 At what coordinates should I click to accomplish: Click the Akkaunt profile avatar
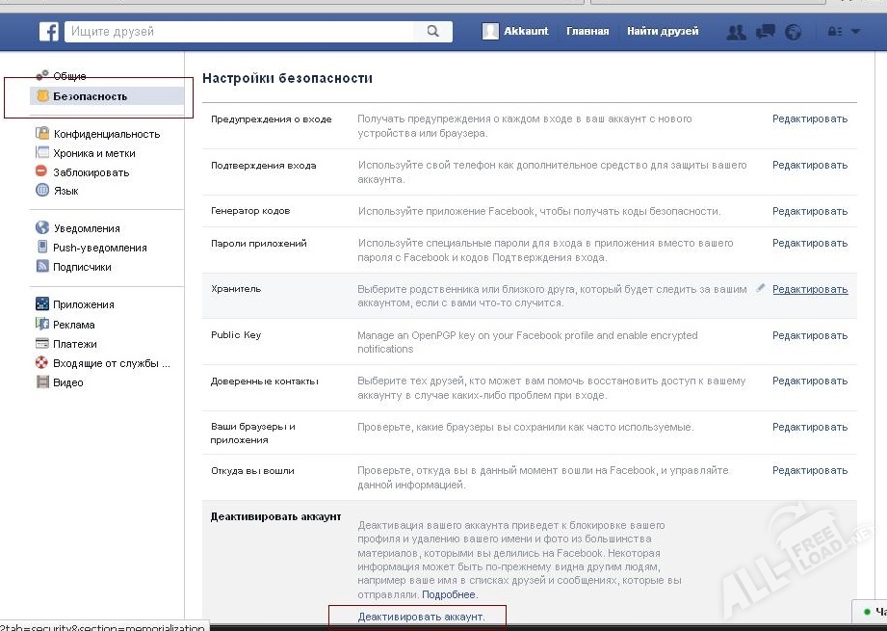pos(491,32)
